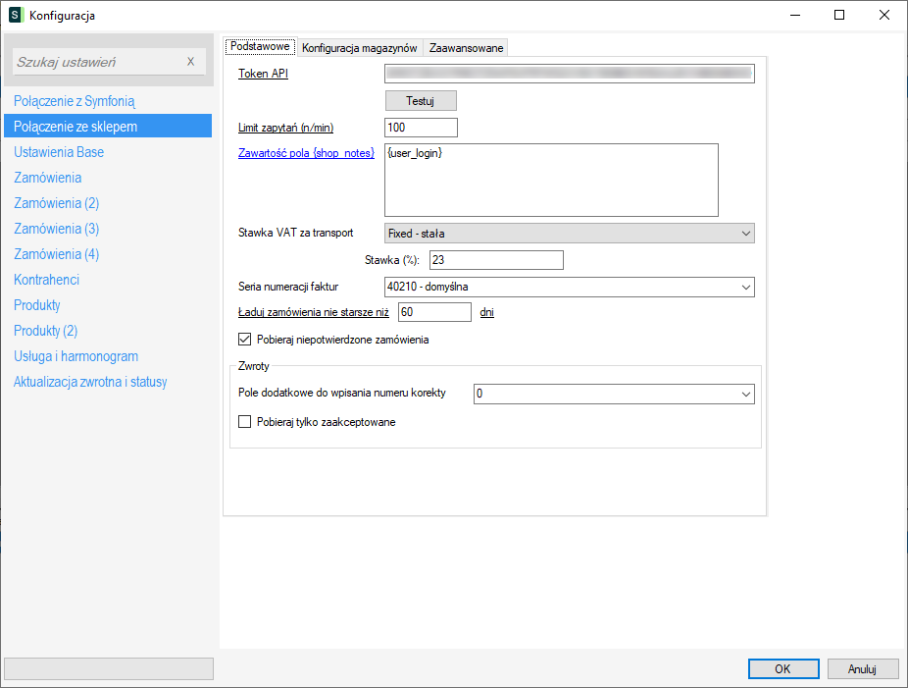Switch to Konfiguracja magazynów tab

tap(360, 48)
